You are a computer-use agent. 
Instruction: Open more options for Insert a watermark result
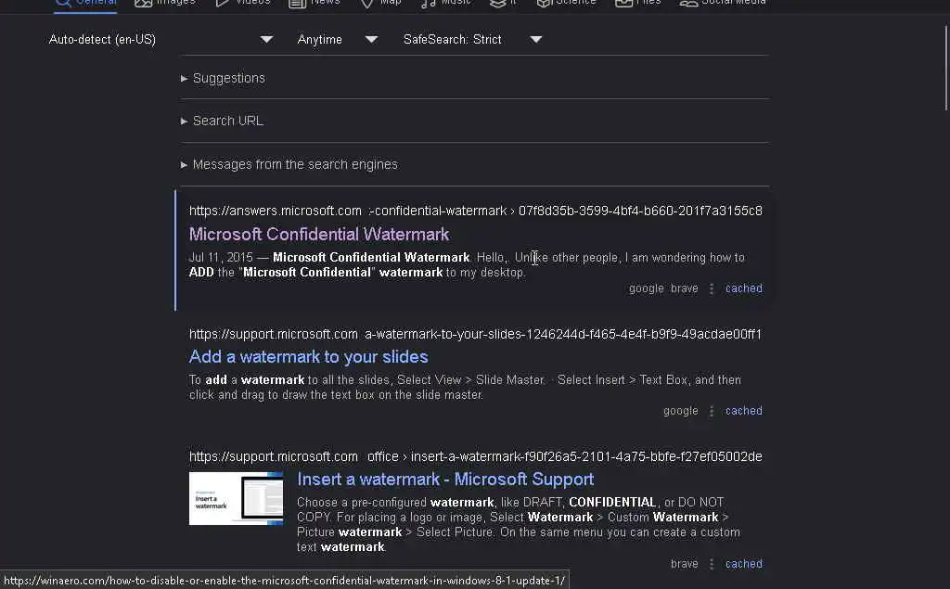click(x=712, y=564)
